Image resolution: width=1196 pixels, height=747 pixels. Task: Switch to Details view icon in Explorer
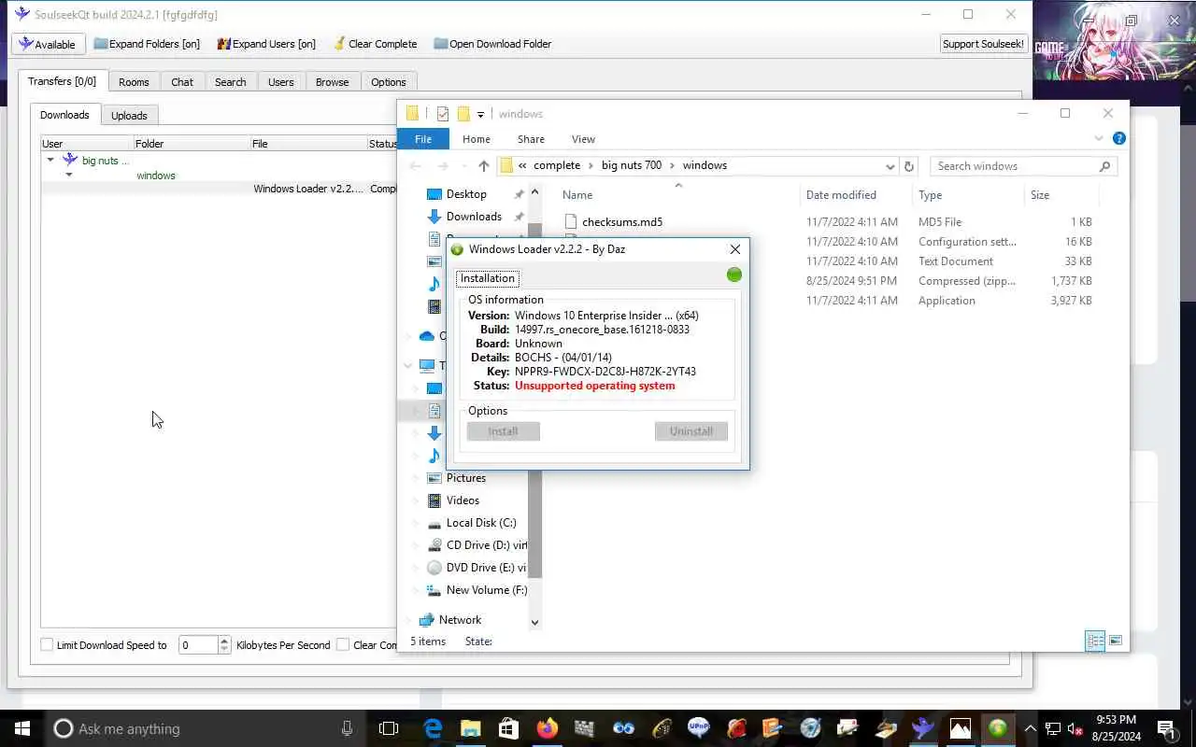[x=1095, y=641]
